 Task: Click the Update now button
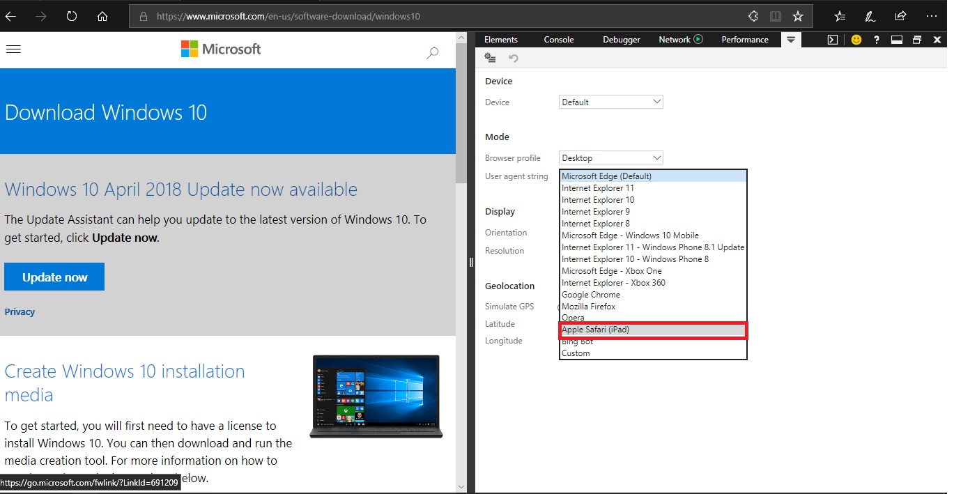(x=54, y=277)
